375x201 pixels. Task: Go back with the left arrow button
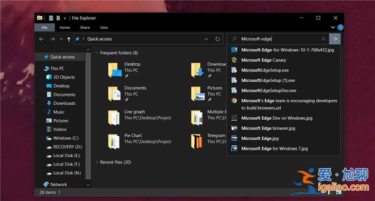click(41, 39)
